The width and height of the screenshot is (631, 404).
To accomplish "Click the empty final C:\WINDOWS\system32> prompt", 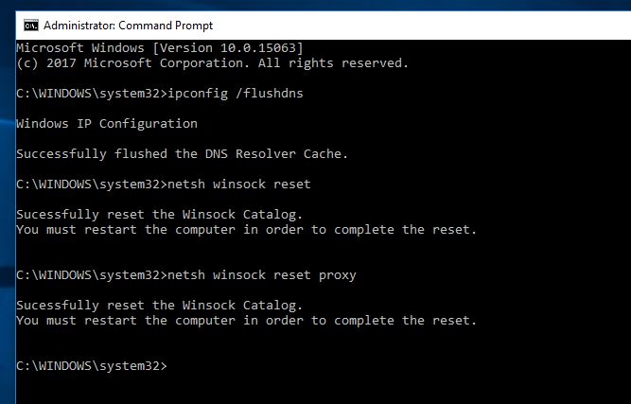I will [x=92, y=366].
